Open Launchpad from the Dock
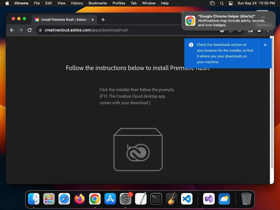Viewport: 280px width, 210px height. (x=49, y=199)
